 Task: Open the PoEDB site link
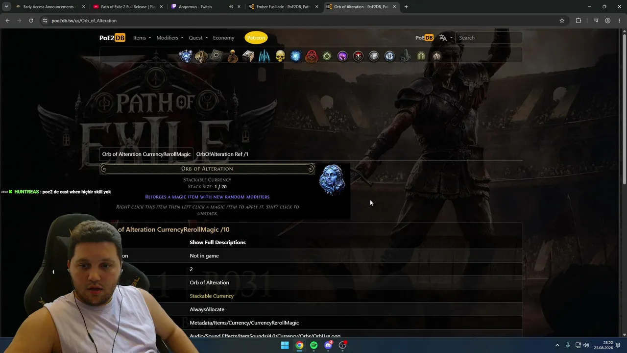click(x=424, y=38)
